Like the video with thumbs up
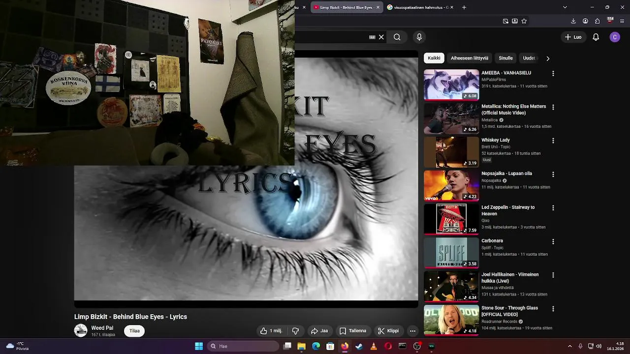The height and width of the screenshot is (354, 630). [271, 331]
